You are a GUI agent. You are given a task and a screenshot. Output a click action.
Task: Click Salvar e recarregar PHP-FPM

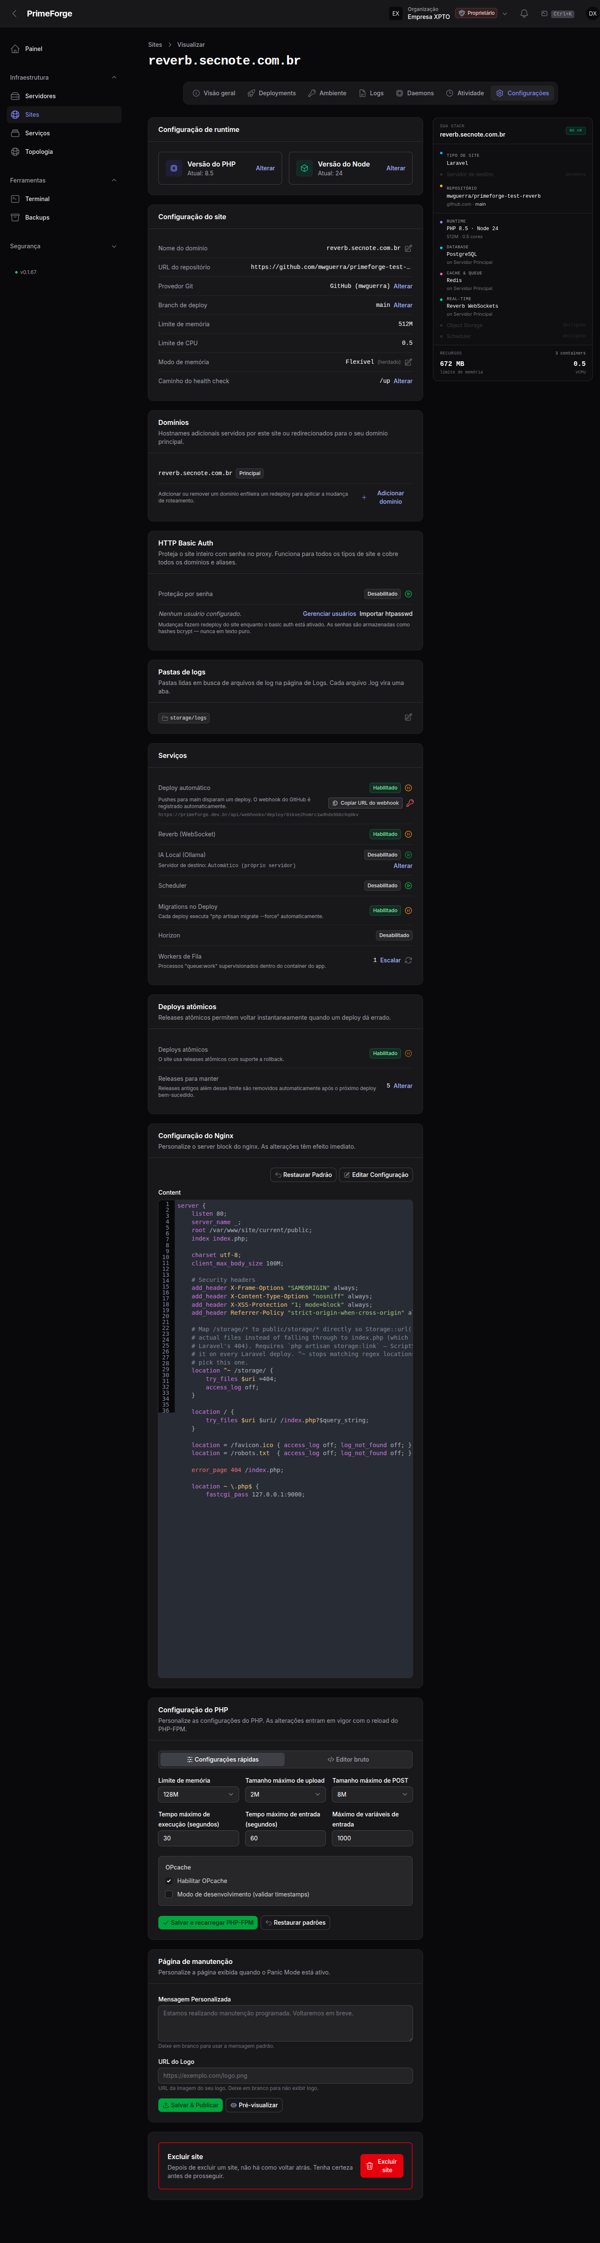[x=208, y=1923]
